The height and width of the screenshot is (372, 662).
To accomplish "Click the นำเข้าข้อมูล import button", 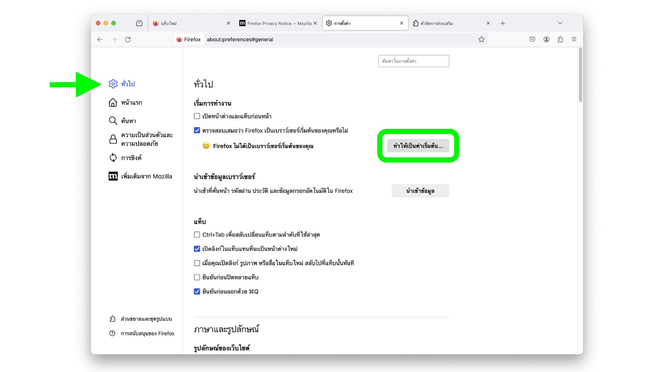I will pyautogui.click(x=420, y=191).
